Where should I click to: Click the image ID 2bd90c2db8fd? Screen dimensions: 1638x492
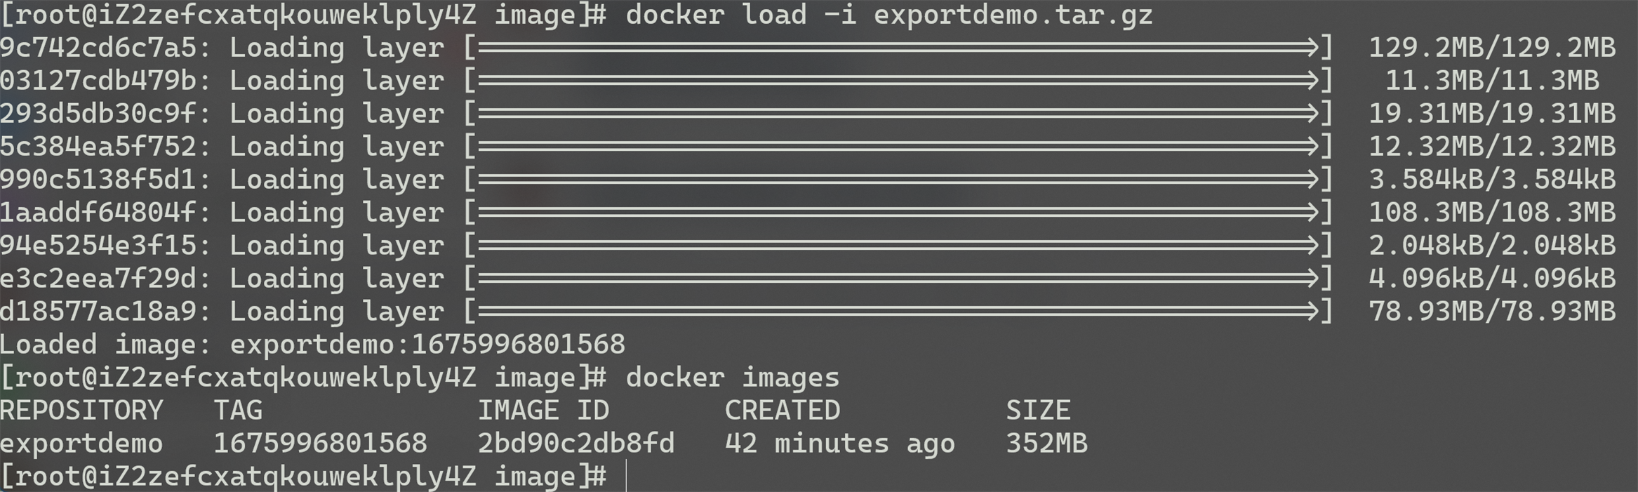click(x=576, y=443)
